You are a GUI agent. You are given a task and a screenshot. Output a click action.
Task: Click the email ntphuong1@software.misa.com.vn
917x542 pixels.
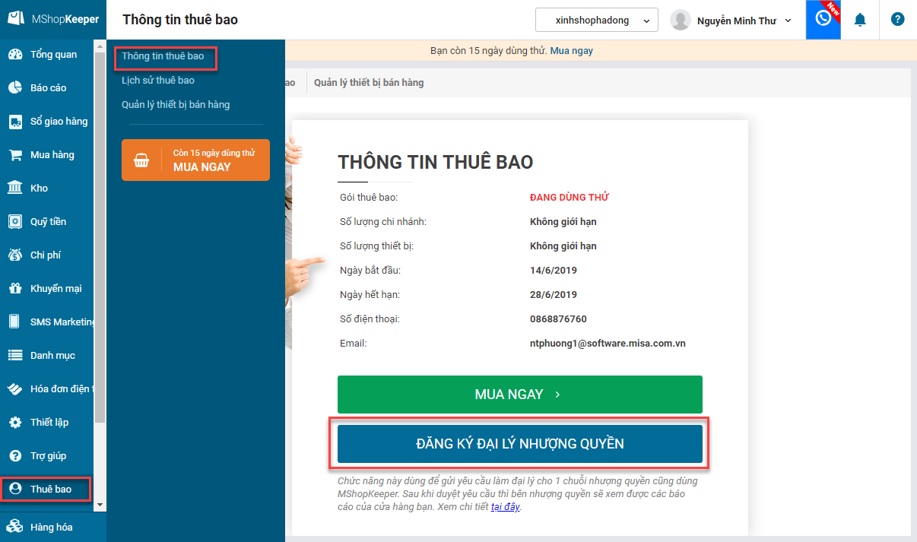coord(608,344)
